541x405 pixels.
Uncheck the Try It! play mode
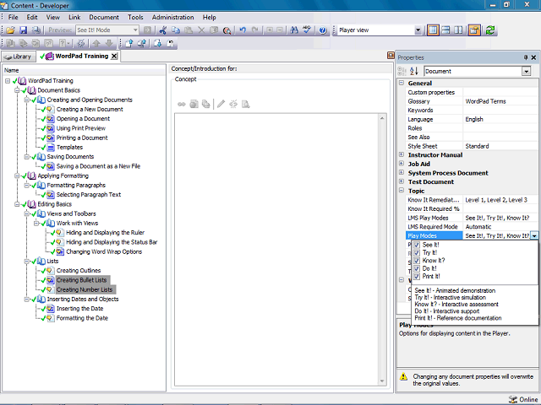(x=417, y=253)
